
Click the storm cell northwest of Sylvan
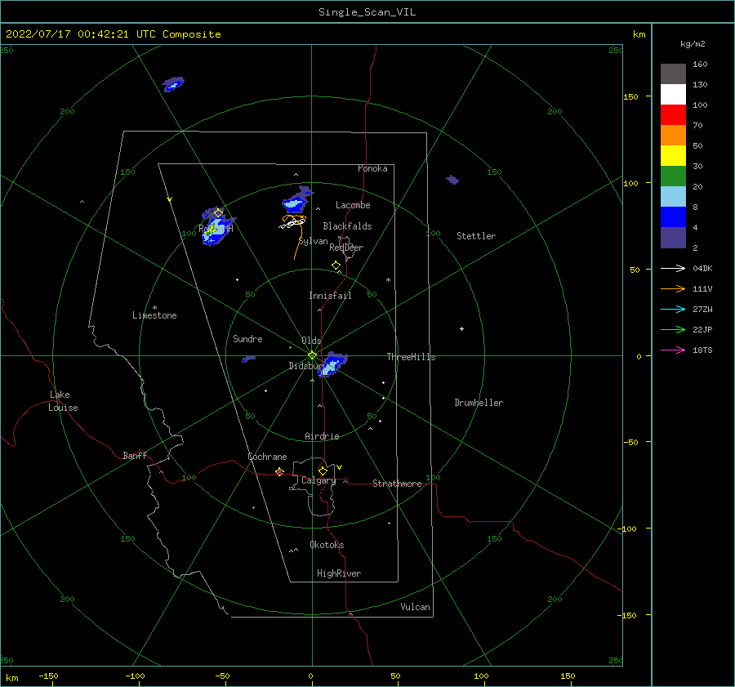pos(296,200)
